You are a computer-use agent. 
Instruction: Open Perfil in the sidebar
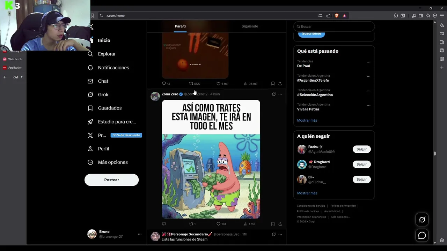tap(103, 149)
